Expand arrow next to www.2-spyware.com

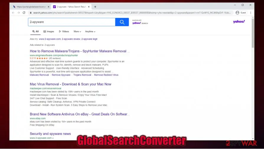pyautogui.click(x=53, y=138)
